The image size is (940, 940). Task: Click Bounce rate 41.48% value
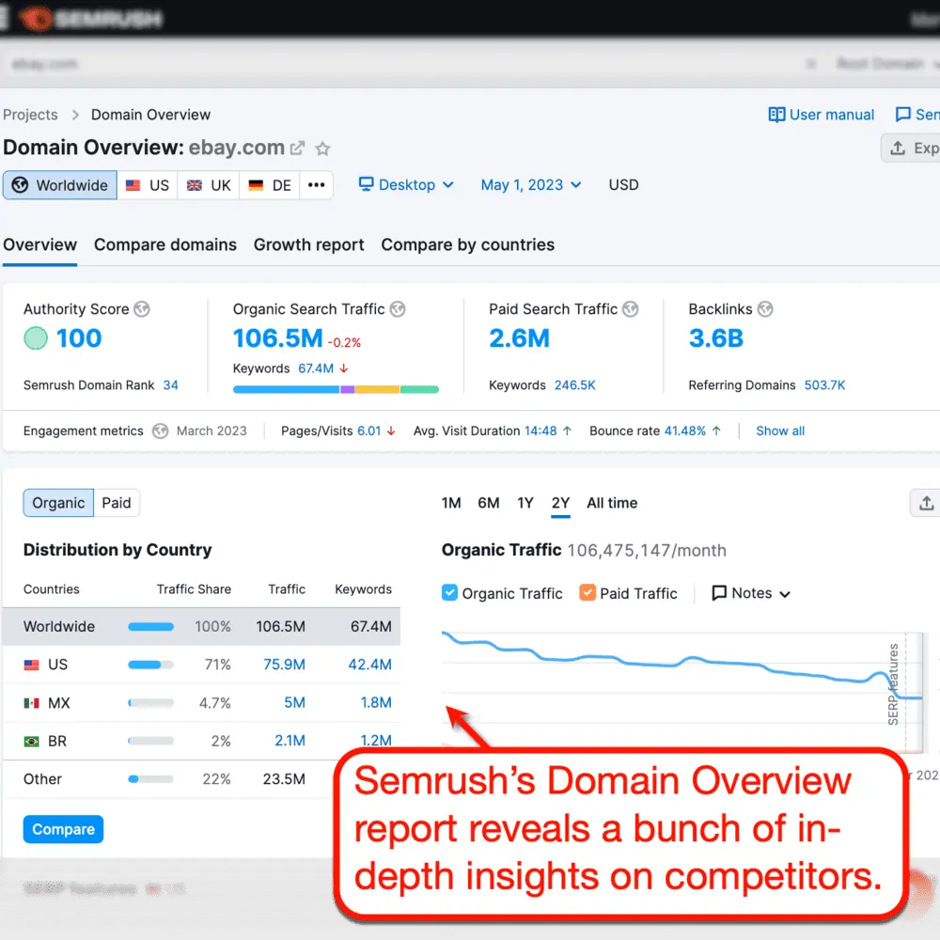click(685, 431)
